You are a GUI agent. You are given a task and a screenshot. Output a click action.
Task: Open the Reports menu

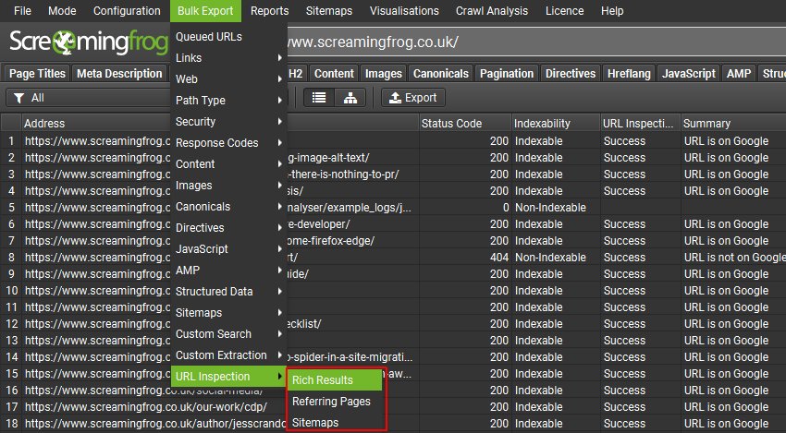pos(270,10)
